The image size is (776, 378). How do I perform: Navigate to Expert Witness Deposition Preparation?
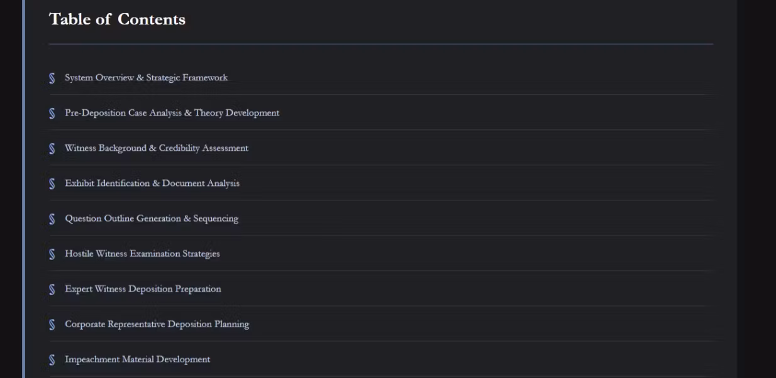(143, 289)
